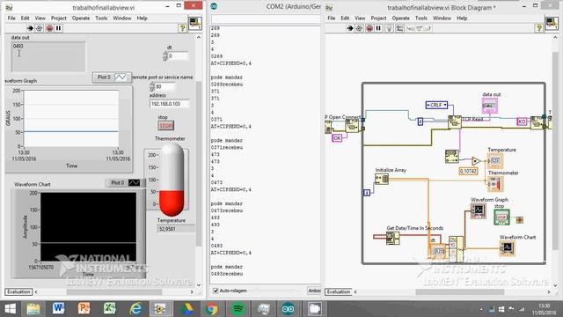Click the loop condition stop terminal
This screenshot has height=317, width=563.
(520, 219)
